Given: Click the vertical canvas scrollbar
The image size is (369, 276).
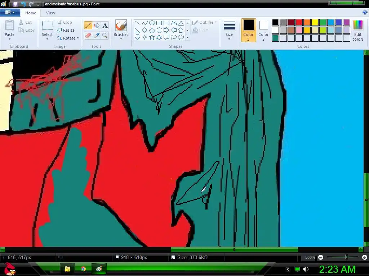Looking at the screenshot, I should (366, 200).
